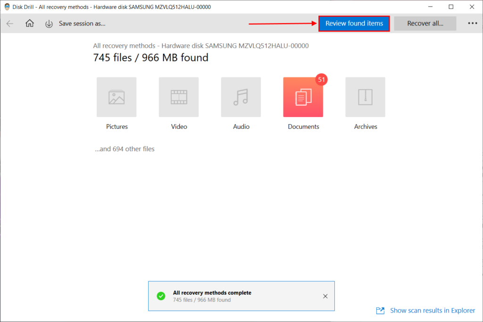Close the Disk Drill window
Image resolution: width=483 pixels, height=322 pixels.
pyautogui.click(x=472, y=7)
